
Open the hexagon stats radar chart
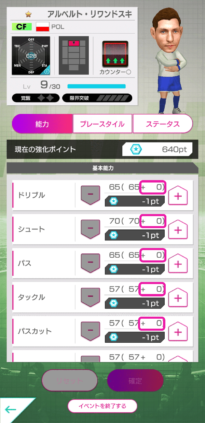click(31, 56)
